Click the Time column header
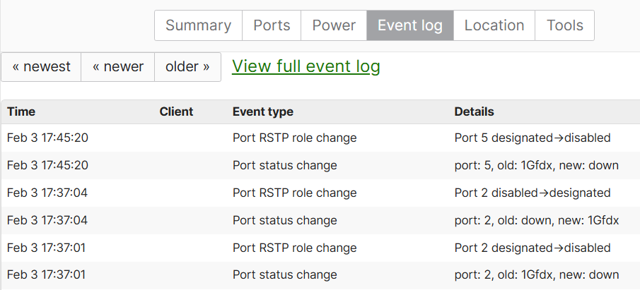 point(21,111)
